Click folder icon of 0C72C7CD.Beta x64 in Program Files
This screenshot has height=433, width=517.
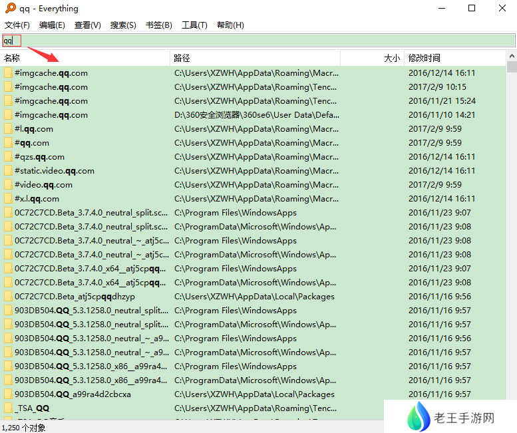click(x=8, y=269)
